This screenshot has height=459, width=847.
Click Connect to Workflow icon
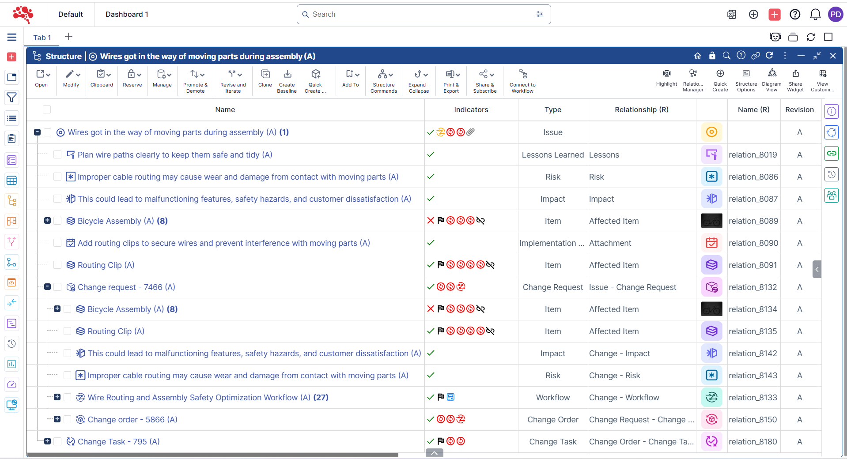[x=522, y=74]
